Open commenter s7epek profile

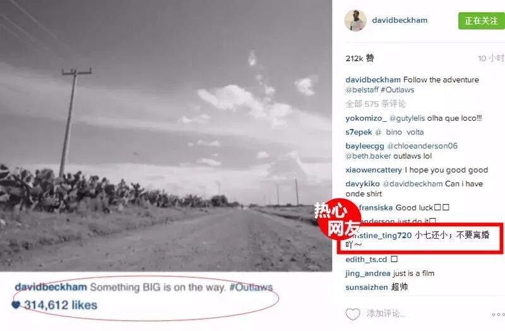click(359, 132)
